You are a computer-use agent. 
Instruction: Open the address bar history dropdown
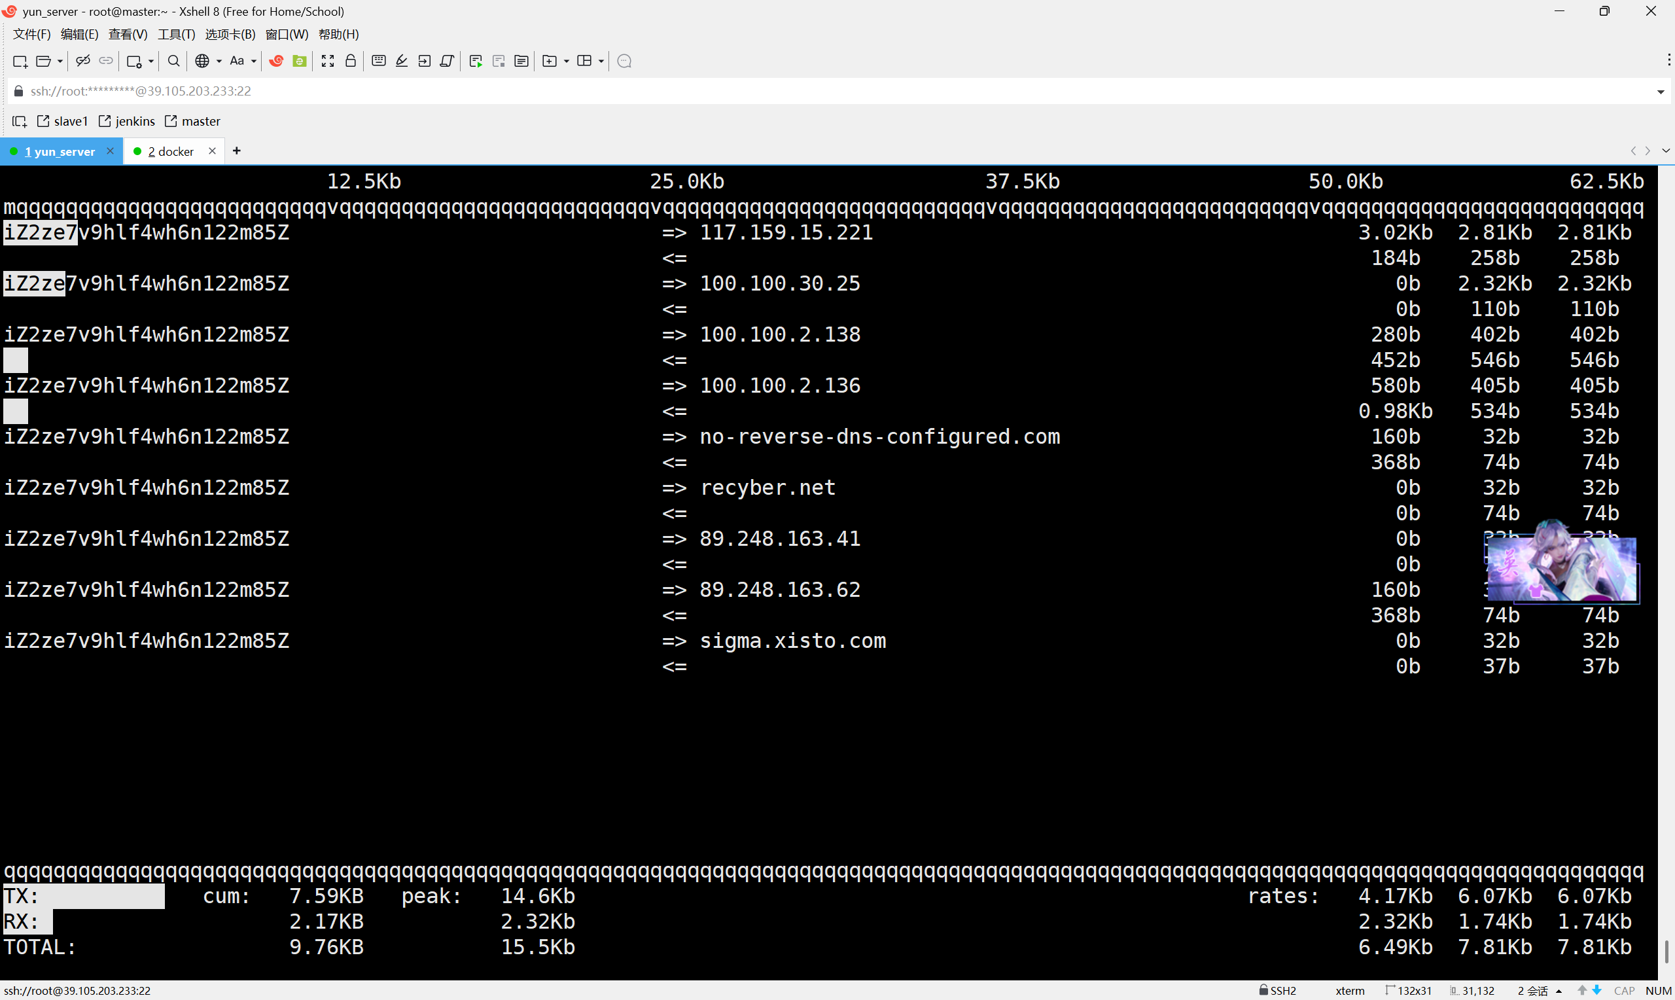(x=1660, y=92)
